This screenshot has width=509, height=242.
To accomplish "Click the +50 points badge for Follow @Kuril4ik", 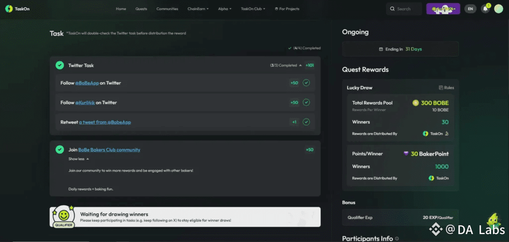I will click(294, 102).
